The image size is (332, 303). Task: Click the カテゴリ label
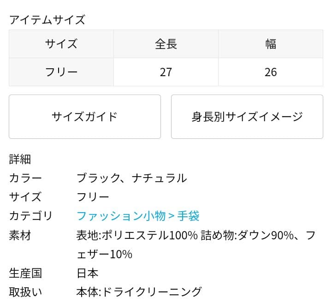click(x=31, y=216)
